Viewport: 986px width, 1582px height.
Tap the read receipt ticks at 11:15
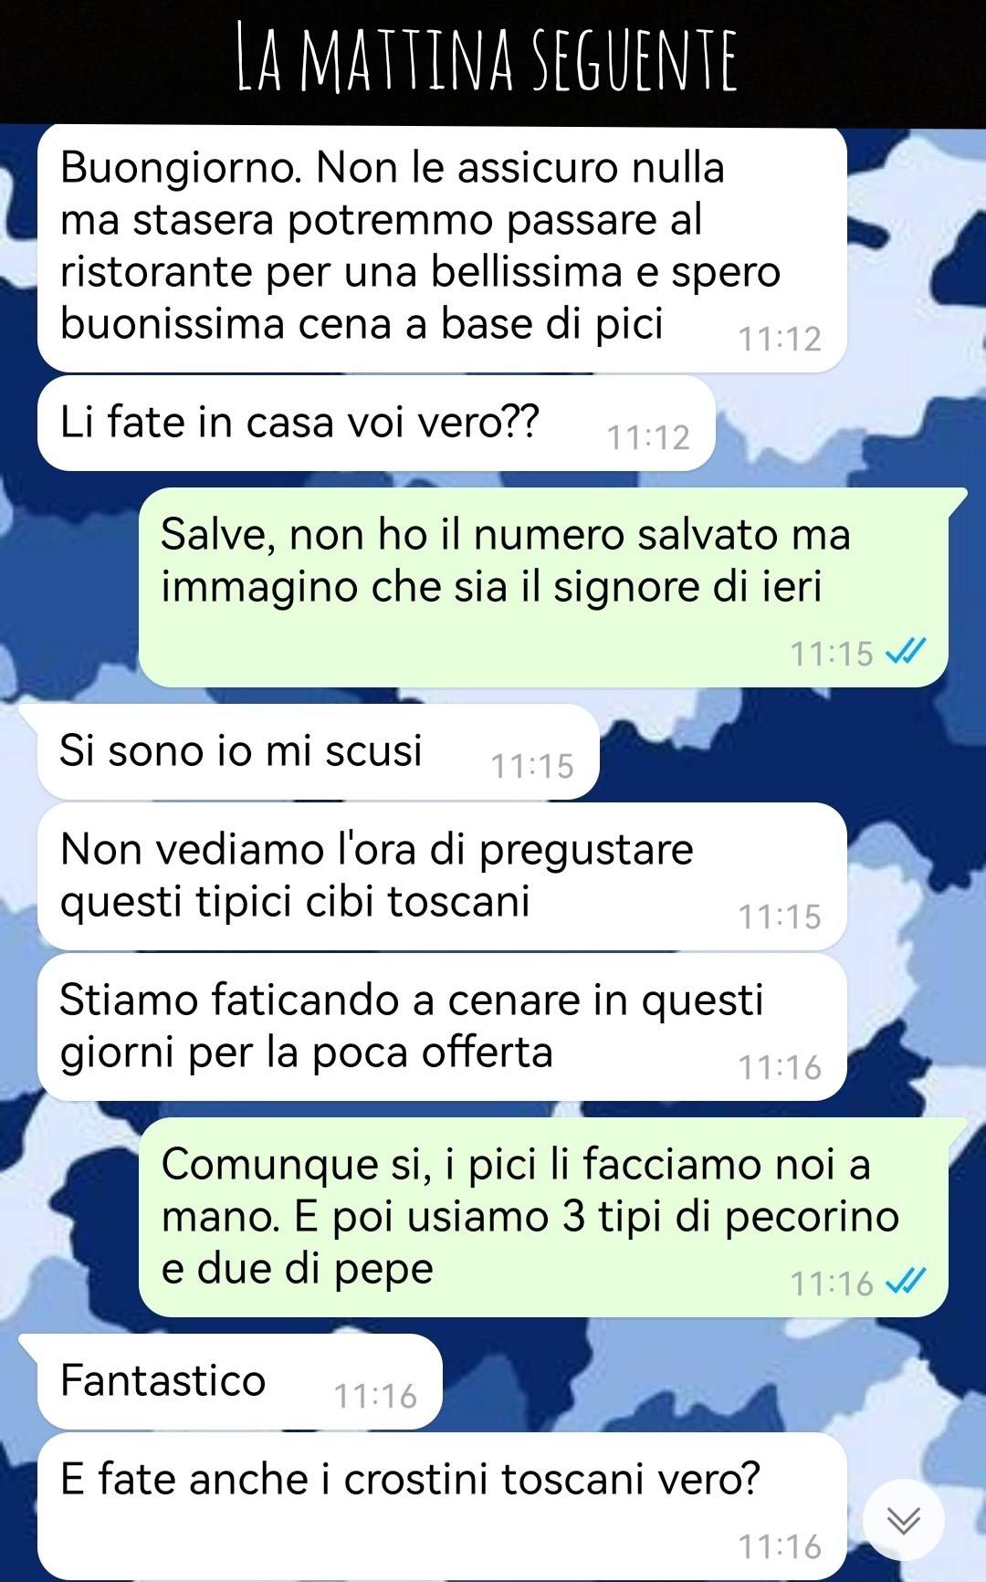pos(907,652)
